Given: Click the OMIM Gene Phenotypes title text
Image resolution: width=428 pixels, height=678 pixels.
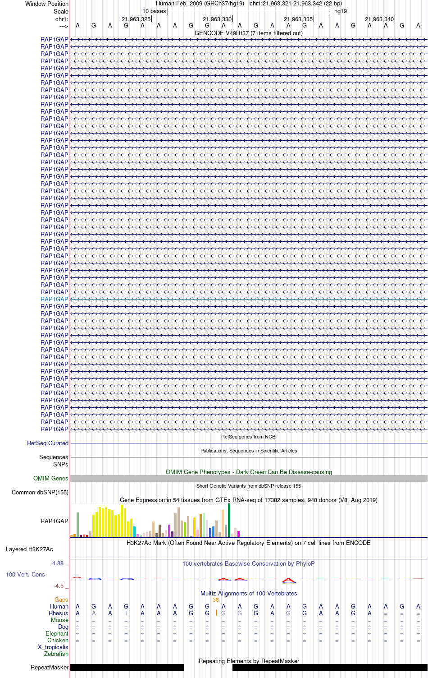Looking at the screenshot, I should 249,472.
